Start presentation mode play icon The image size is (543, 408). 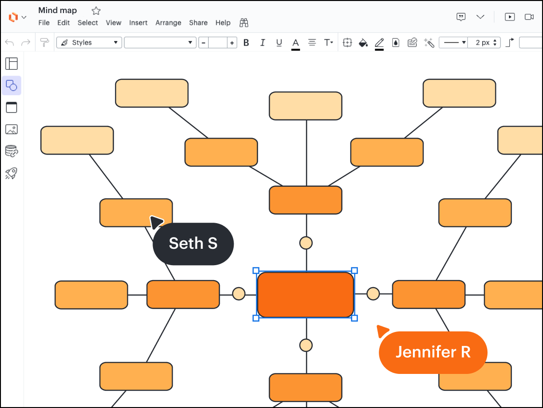pos(510,17)
